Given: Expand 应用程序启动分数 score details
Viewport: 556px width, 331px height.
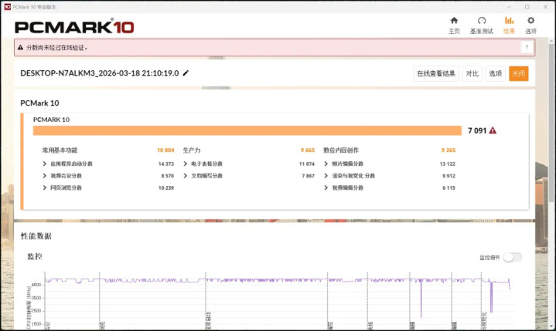Looking at the screenshot, I should coord(45,164).
